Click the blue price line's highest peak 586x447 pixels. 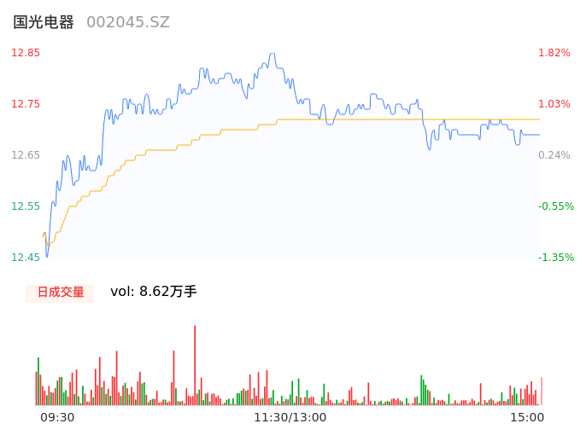coord(272,54)
